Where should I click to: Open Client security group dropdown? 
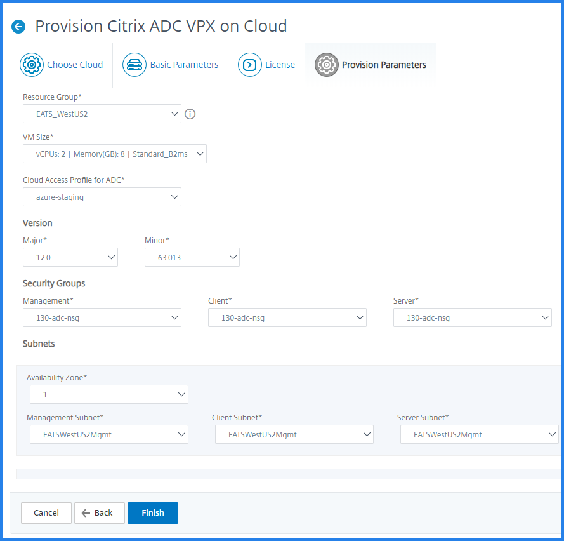(287, 317)
